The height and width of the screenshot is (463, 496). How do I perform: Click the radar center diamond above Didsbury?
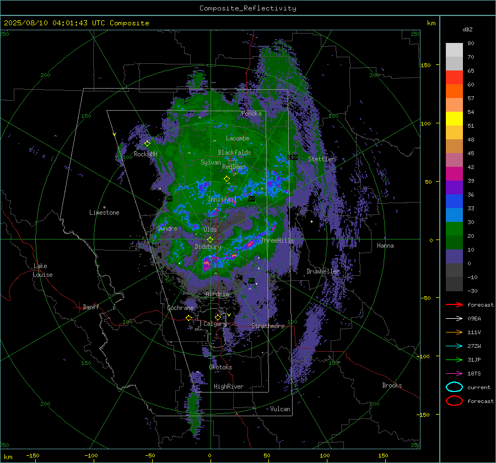[210, 239]
